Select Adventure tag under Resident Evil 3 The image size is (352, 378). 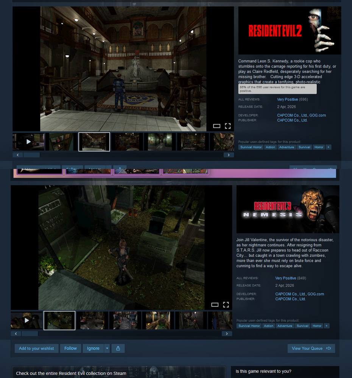click(285, 326)
